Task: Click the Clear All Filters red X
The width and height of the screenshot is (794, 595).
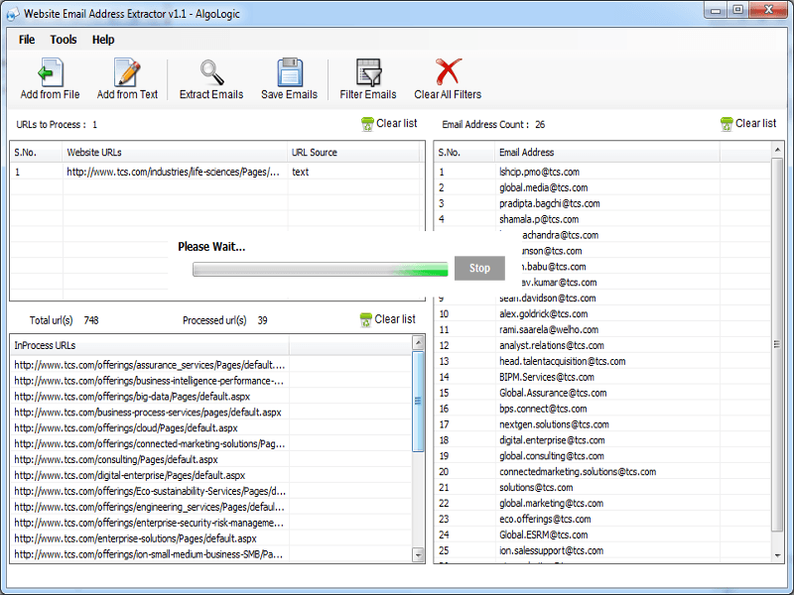Action: coord(448,73)
